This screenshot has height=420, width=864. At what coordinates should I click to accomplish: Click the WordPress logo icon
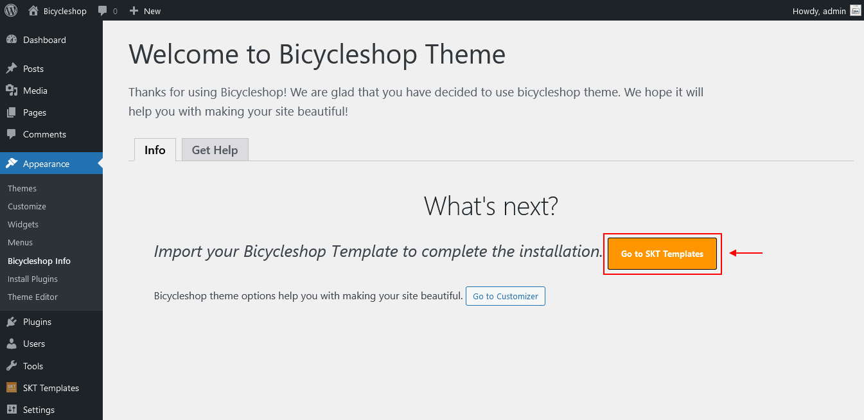11,10
